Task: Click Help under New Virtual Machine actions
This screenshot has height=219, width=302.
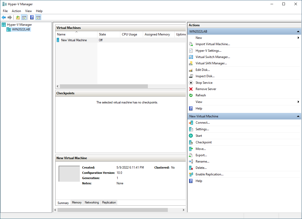Action: pyautogui.click(x=199, y=181)
